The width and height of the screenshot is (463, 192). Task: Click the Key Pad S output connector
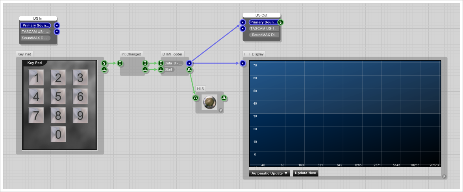[104, 63]
